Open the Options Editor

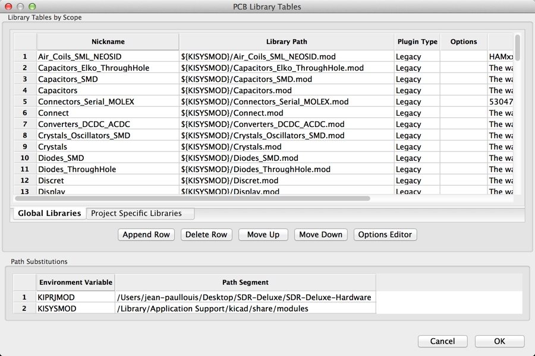385,234
